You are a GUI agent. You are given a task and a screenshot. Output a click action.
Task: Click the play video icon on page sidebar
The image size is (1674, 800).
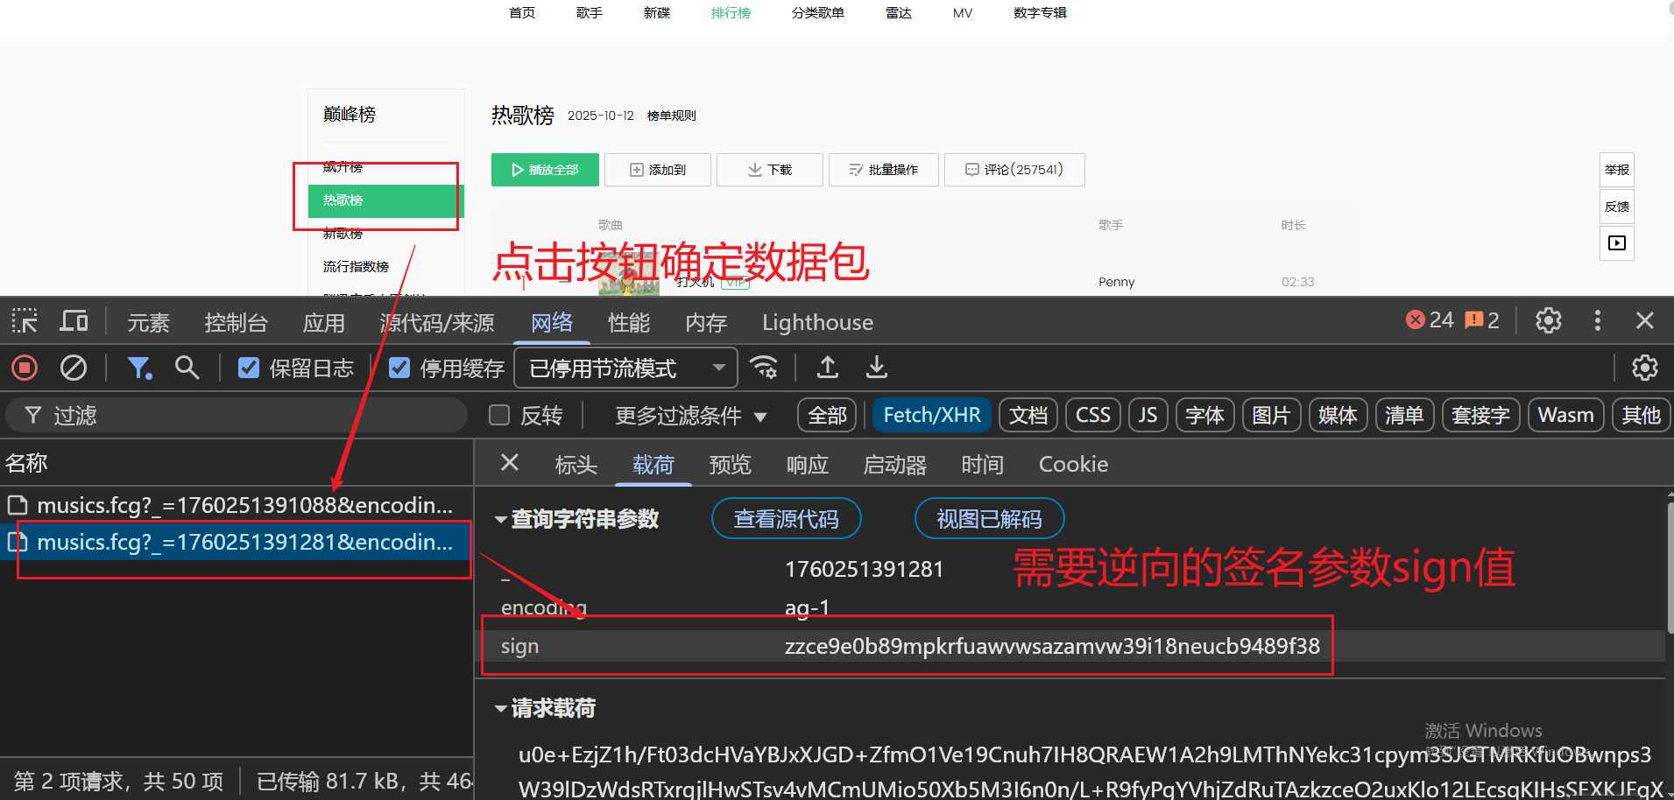1617,243
